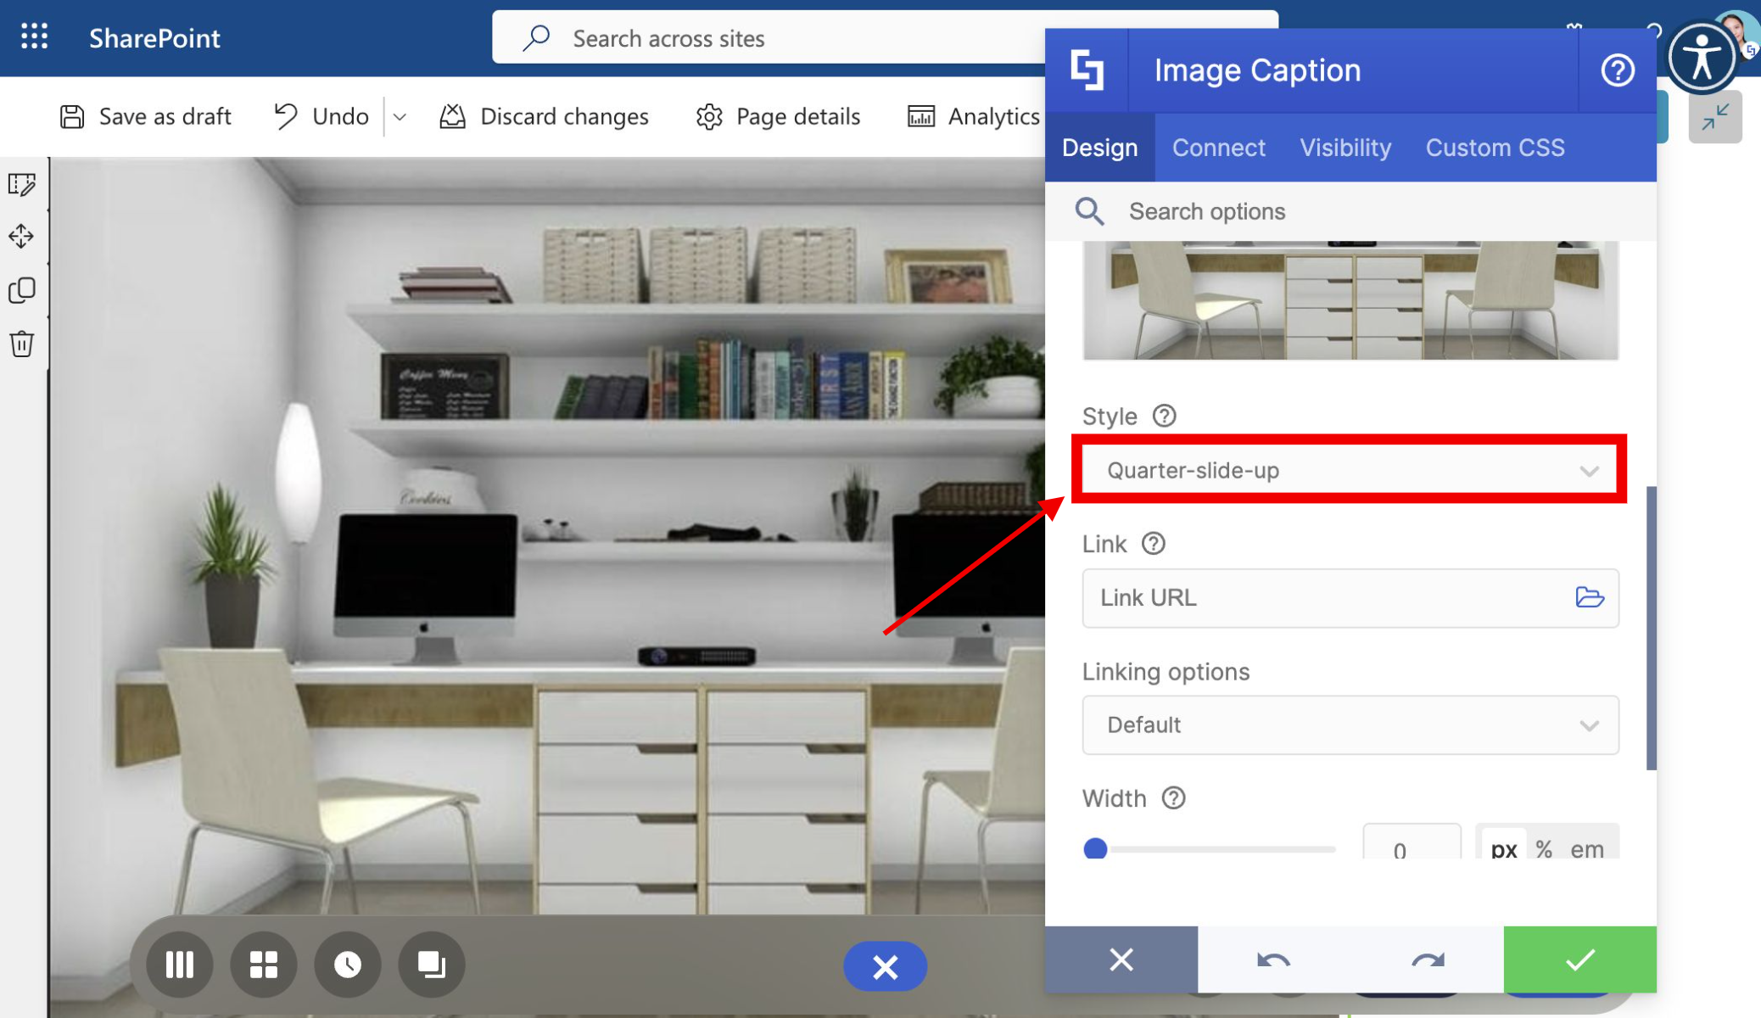The width and height of the screenshot is (1761, 1018).
Task: Open the SharePoint app launcher grid
Action: coord(34,37)
